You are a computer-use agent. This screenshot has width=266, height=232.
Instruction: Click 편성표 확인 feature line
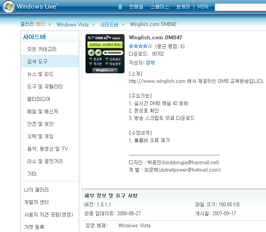tap(144, 111)
